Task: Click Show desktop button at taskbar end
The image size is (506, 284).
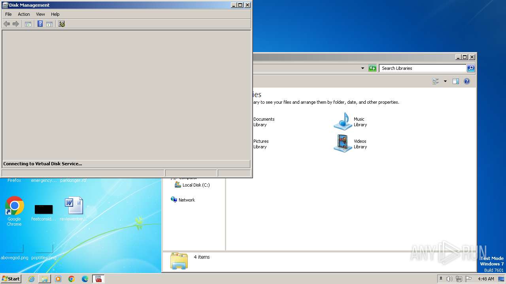Action: (502, 279)
